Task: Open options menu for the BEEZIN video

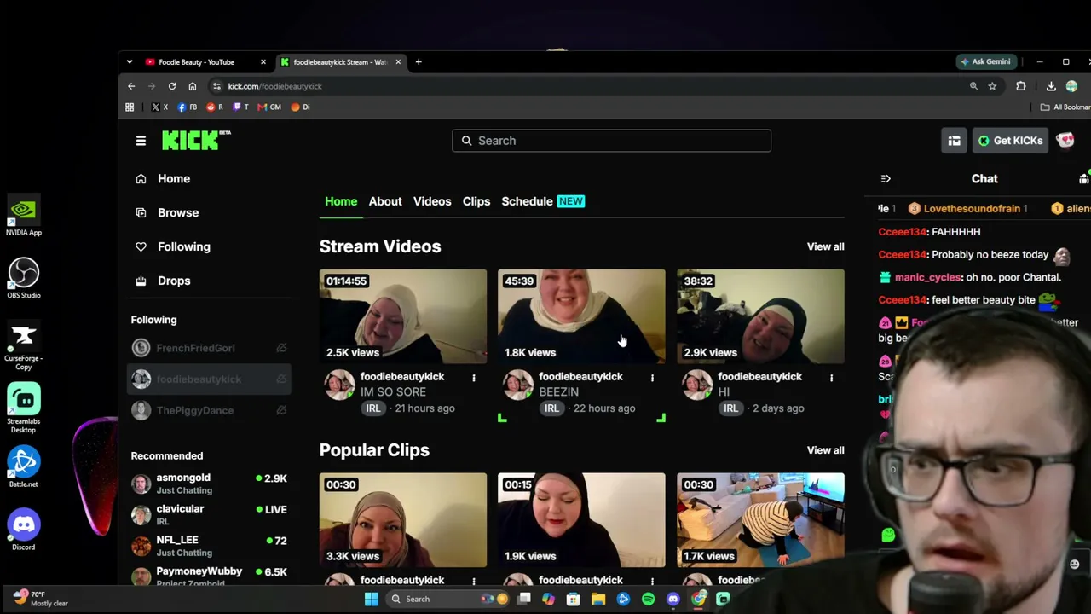Action: point(653,377)
